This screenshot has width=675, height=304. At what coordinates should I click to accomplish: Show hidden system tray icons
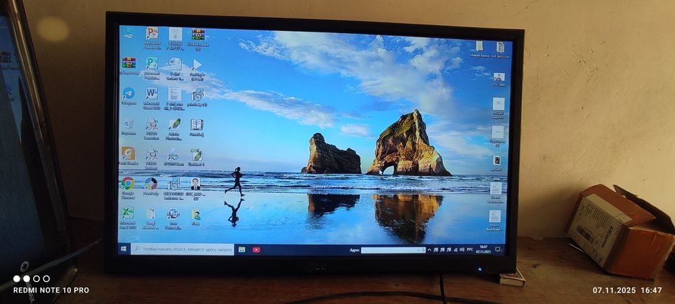coord(429,250)
